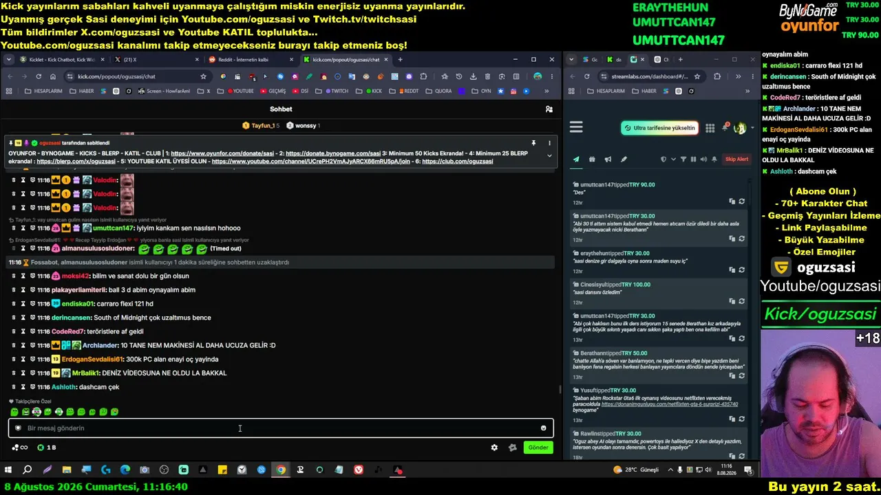Screen dimensions: 881x495
Task: Open the GEÇMİŞ bookmark
Action: point(273,91)
